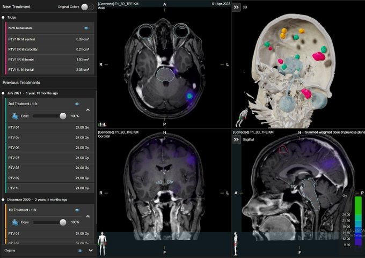Select PTV13R M frontal row

[50, 60]
